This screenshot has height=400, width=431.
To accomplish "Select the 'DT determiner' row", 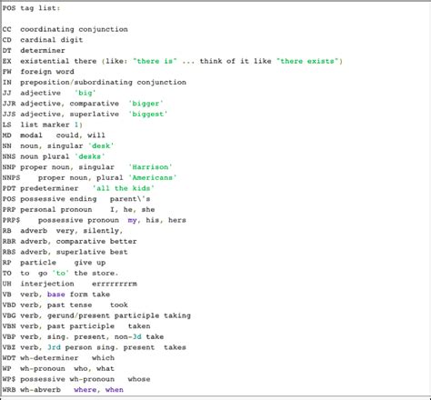I will (x=34, y=51).
